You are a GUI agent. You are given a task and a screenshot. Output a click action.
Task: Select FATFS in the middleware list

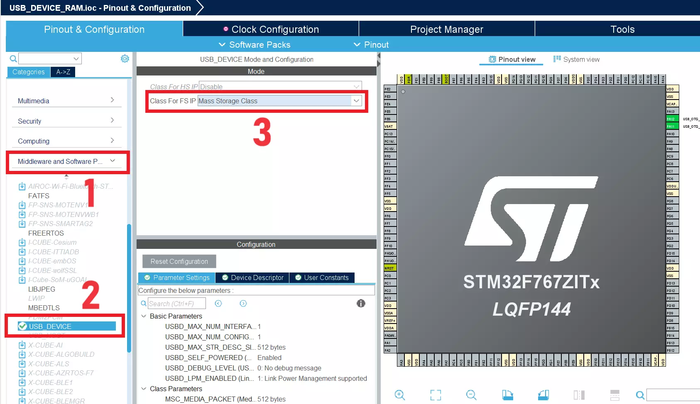tap(39, 196)
